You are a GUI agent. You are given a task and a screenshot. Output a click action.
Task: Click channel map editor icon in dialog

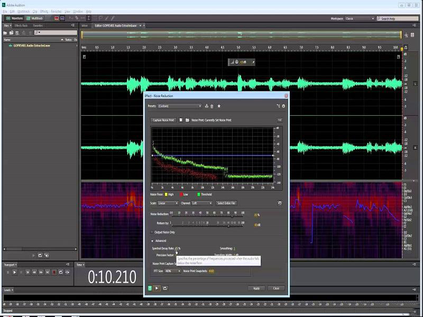coord(278,106)
